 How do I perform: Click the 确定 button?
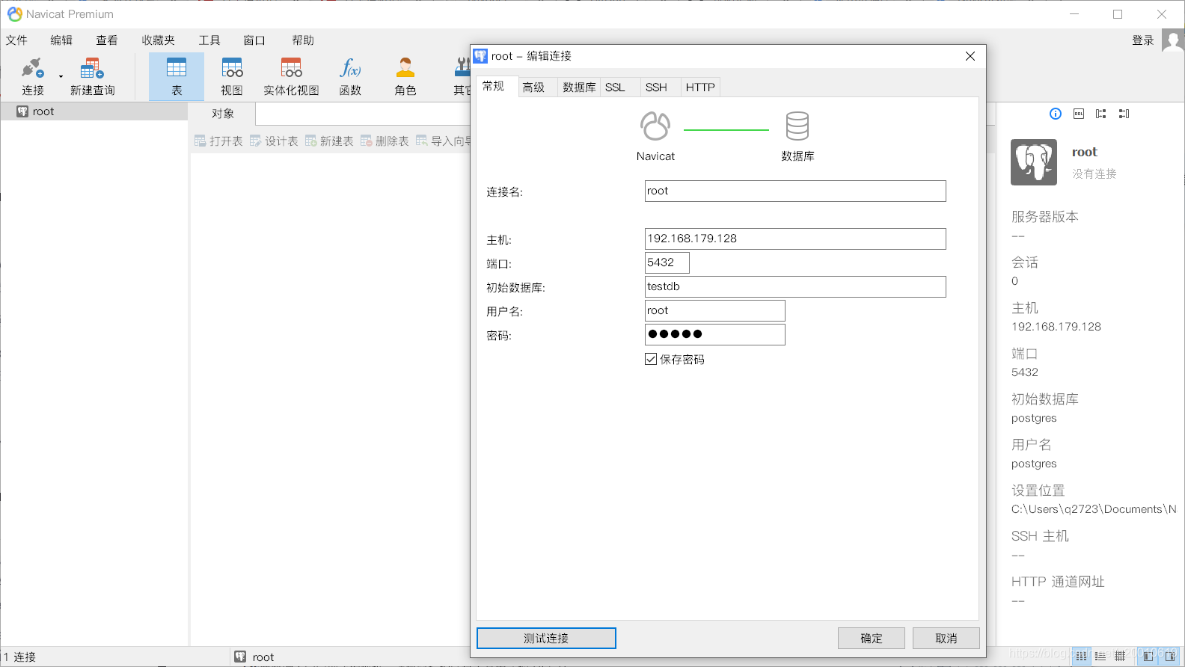point(872,638)
